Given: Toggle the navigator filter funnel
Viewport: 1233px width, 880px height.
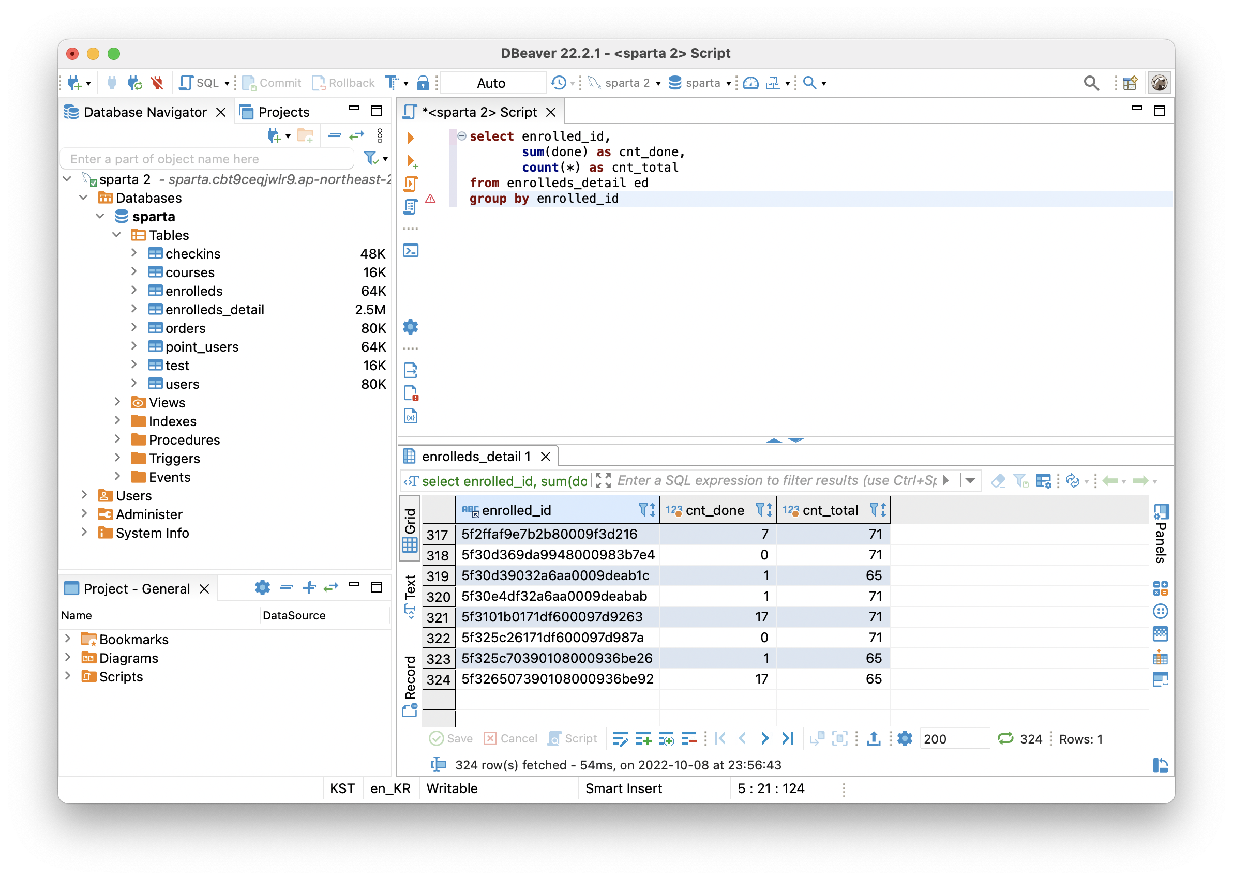Looking at the screenshot, I should click(x=371, y=158).
